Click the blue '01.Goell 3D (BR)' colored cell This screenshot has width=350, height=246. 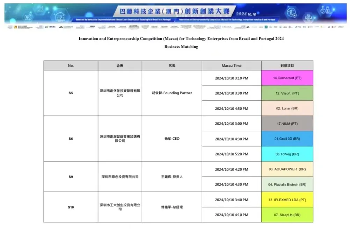287,139
